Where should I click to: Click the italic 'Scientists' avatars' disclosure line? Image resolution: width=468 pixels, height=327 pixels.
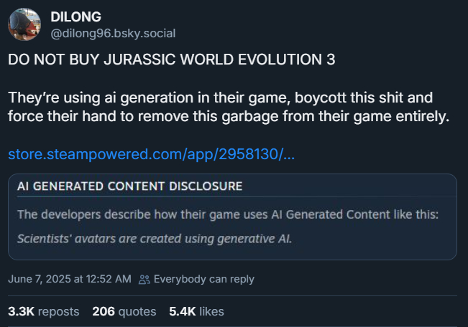click(154, 238)
